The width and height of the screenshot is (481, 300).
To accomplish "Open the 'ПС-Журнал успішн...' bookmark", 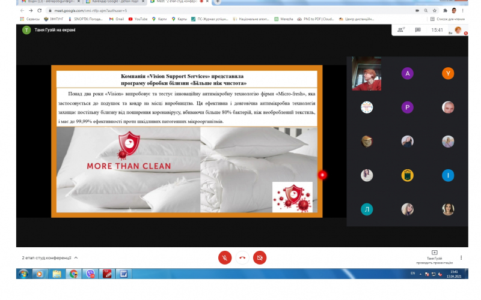I will [210, 19].
